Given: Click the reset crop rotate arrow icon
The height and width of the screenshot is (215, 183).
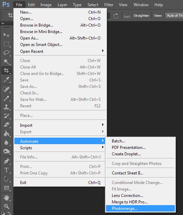Looking at the screenshot, I should point(116,16).
